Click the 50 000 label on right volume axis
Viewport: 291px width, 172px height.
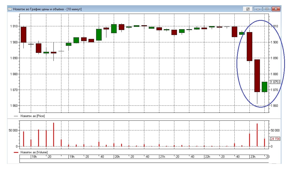point(275,130)
